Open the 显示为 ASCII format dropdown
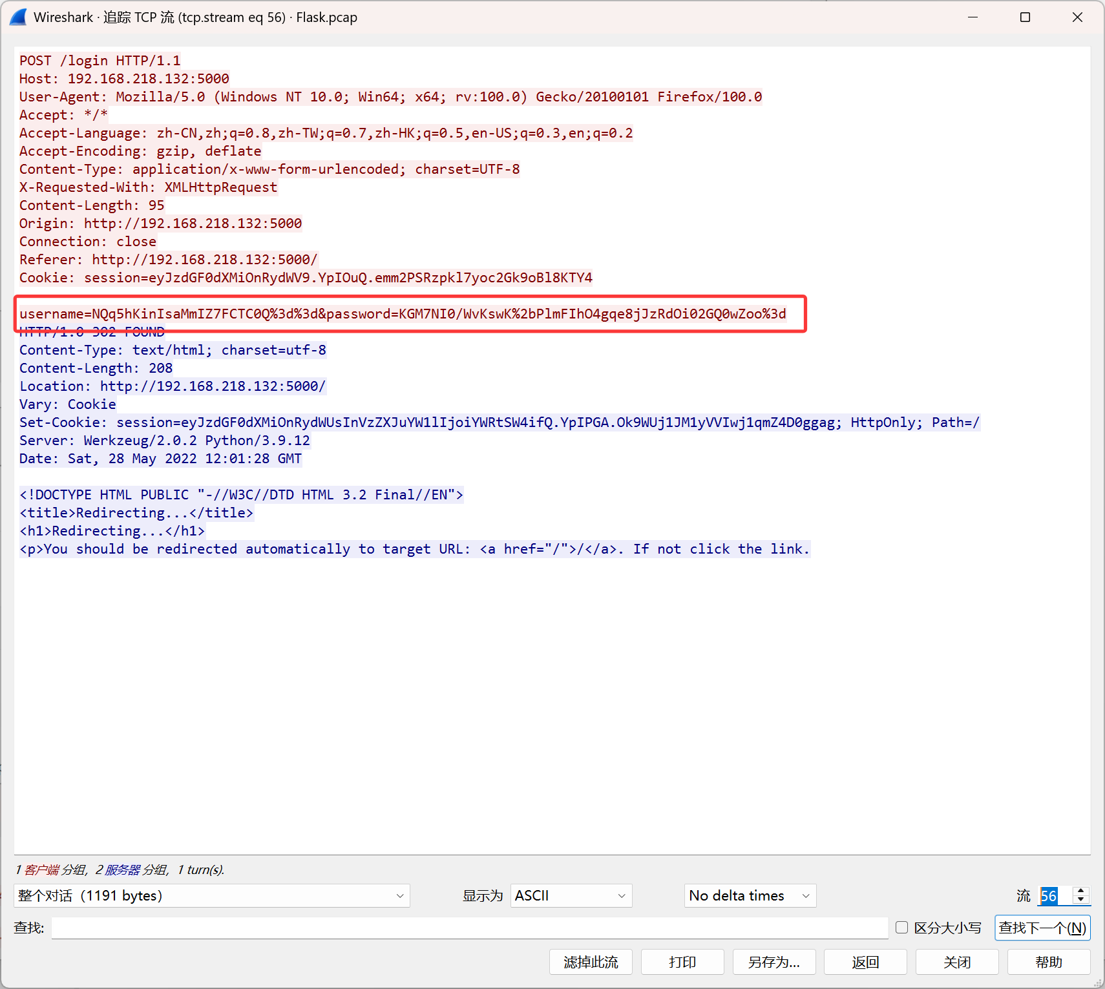This screenshot has height=989, width=1105. [571, 895]
